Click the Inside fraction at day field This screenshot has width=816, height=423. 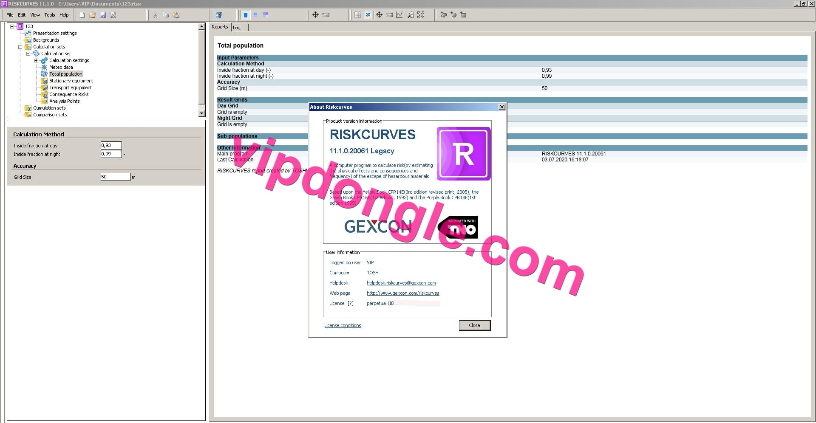[111, 145]
